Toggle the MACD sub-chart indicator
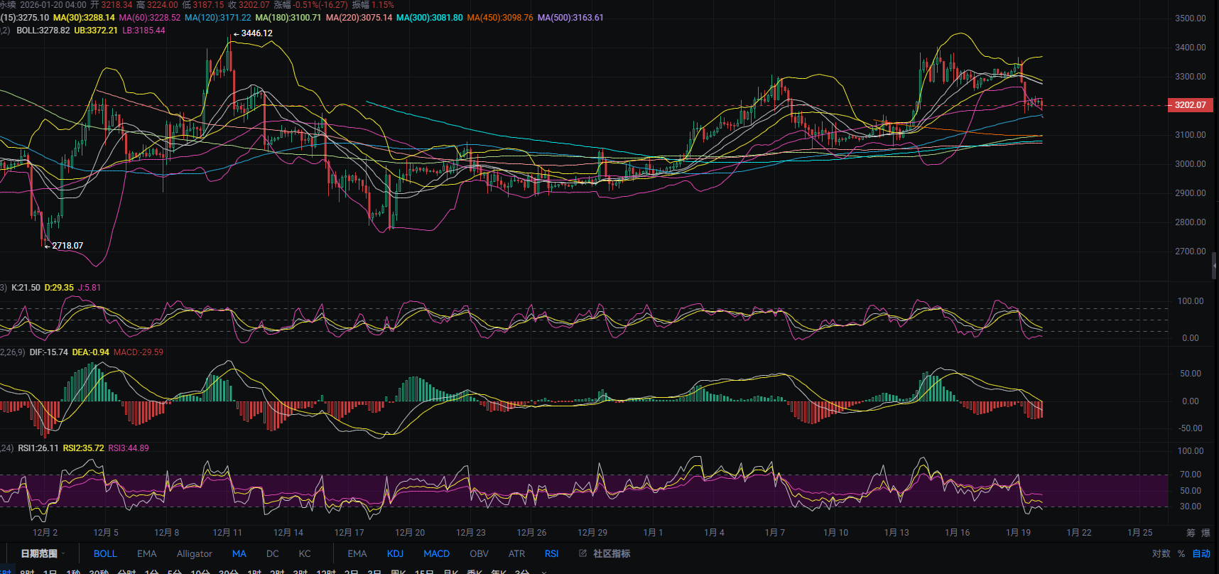 point(436,553)
